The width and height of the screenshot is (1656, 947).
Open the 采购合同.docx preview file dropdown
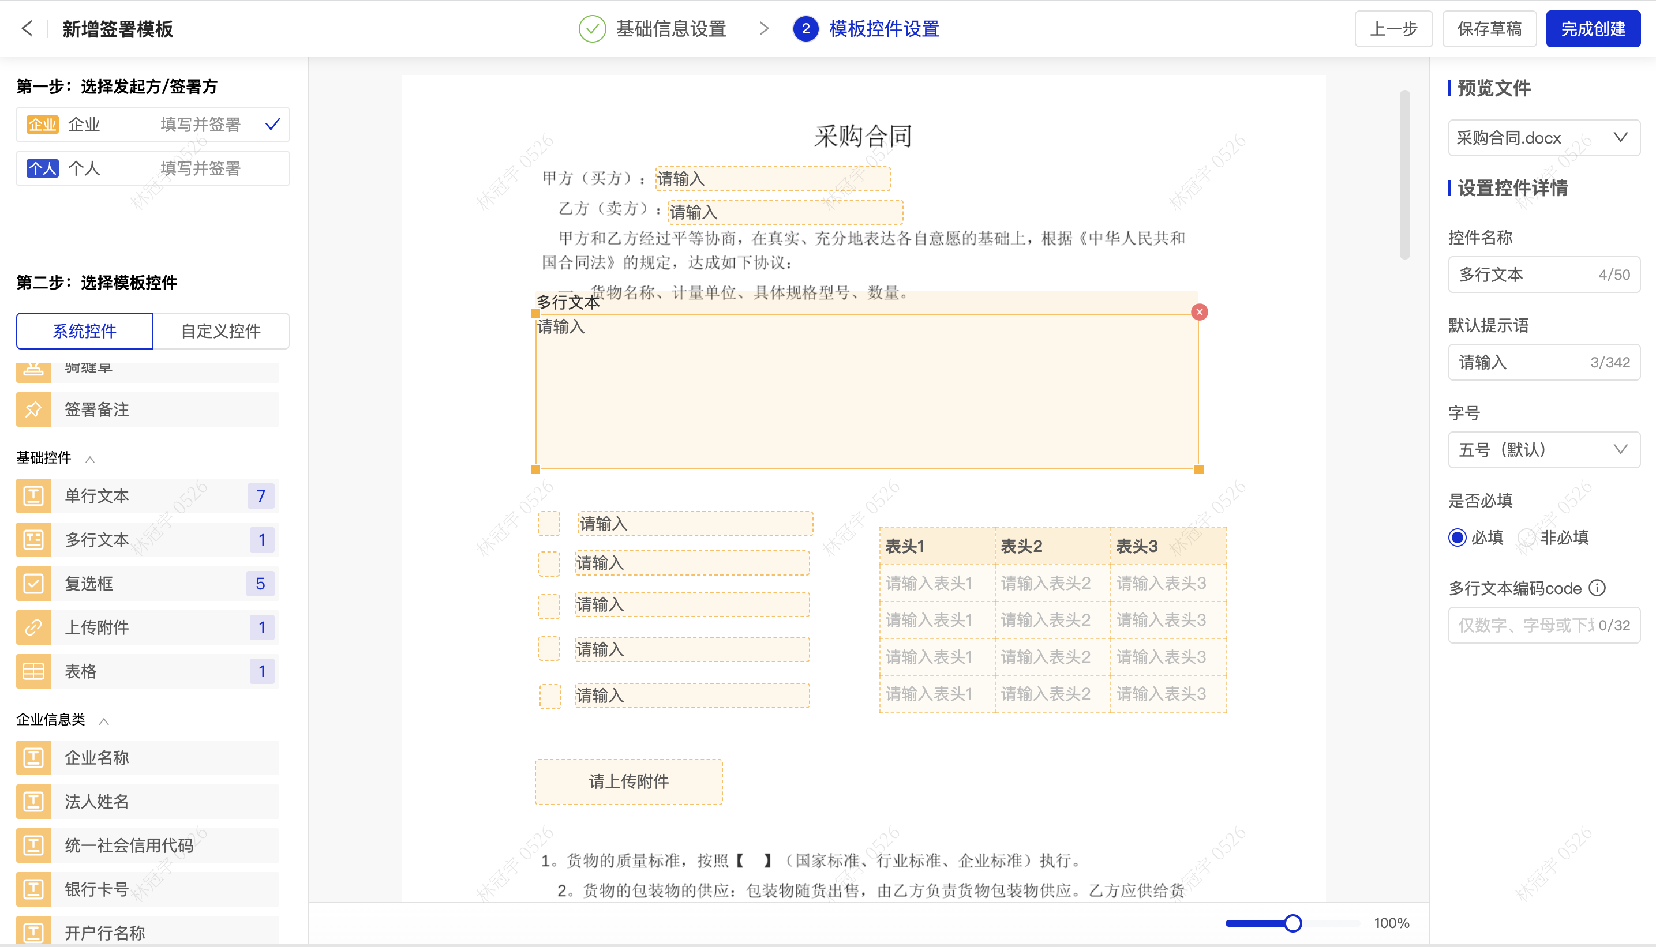tap(1543, 138)
